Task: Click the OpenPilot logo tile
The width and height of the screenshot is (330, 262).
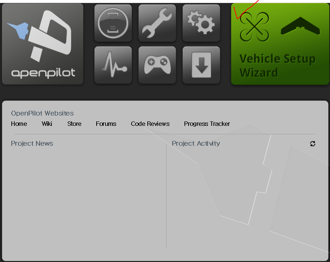Action: pyautogui.click(x=43, y=44)
